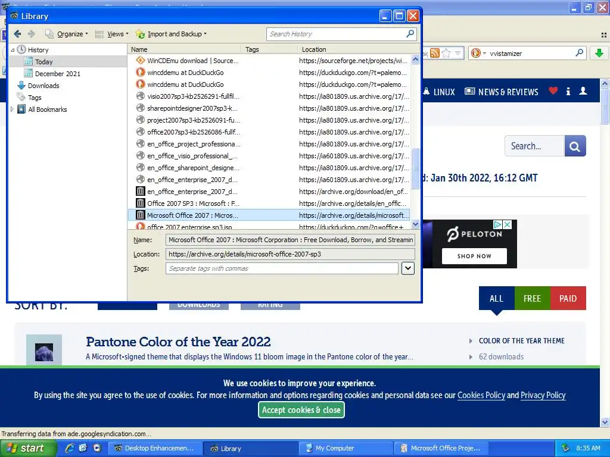Select Today under History

(43, 62)
